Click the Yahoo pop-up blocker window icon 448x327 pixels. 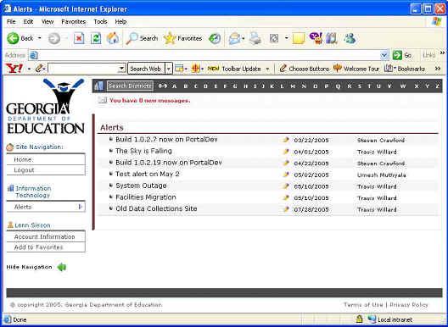(179, 69)
